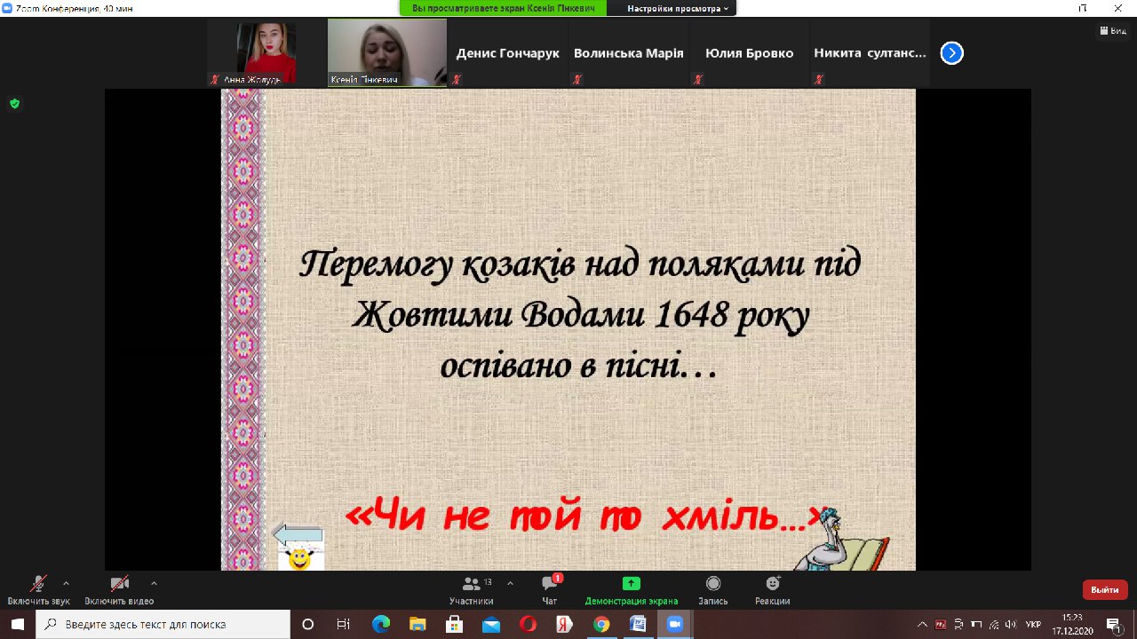Open the Participants panel icon
This screenshot has height=639, width=1137.
pyautogui.click(x=471, y=584)
